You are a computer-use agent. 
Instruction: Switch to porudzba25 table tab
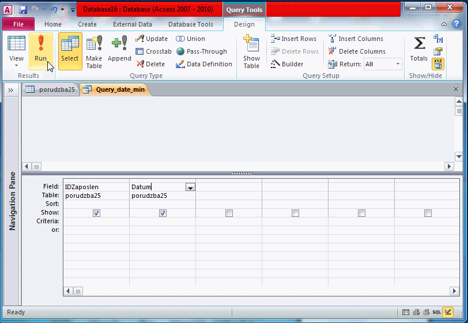pos(51,89)
